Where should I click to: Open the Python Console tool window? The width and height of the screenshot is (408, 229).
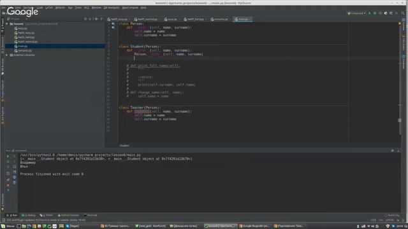(x=68, y=215)
